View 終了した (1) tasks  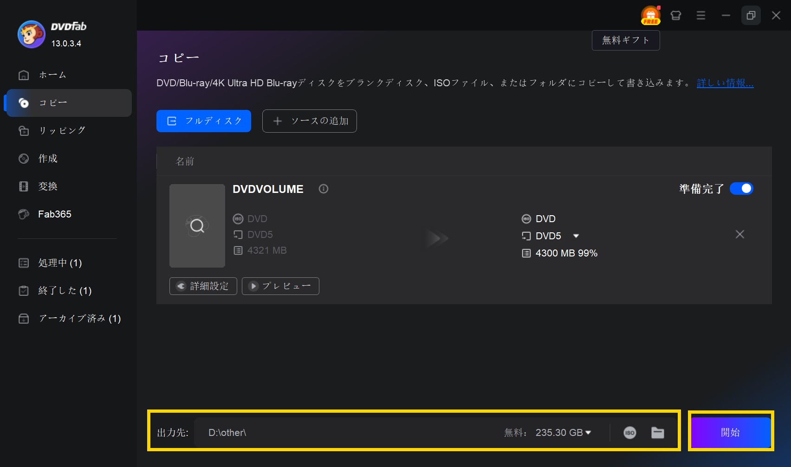pyautogui.click(x=69, y=291)
